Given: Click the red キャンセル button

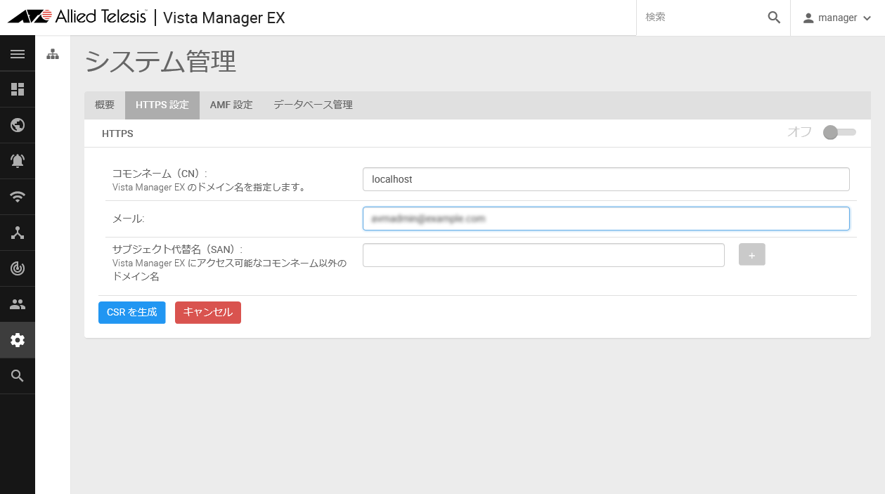Looking at the screenshot, I should [208, 313].
